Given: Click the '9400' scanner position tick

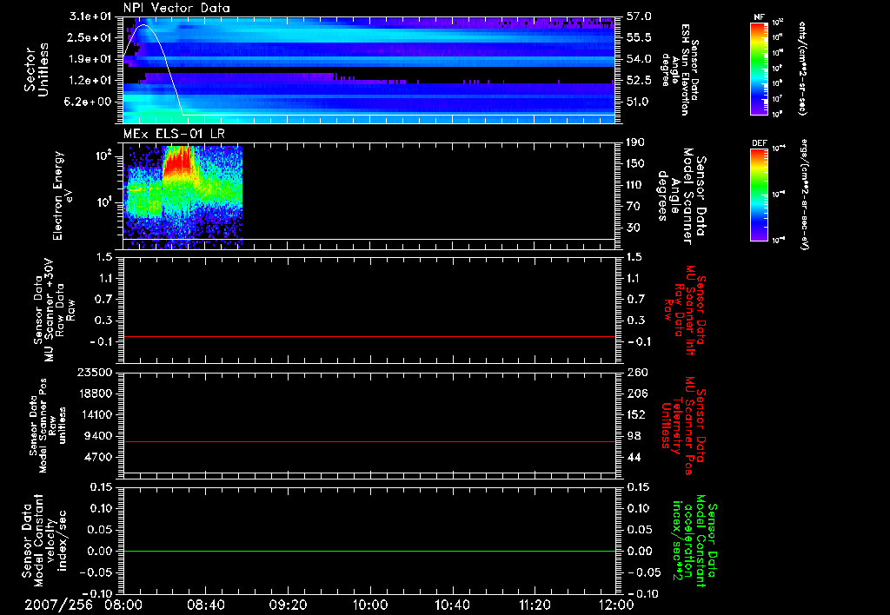Looking at the screenshot, I should (x=97, y=436).
